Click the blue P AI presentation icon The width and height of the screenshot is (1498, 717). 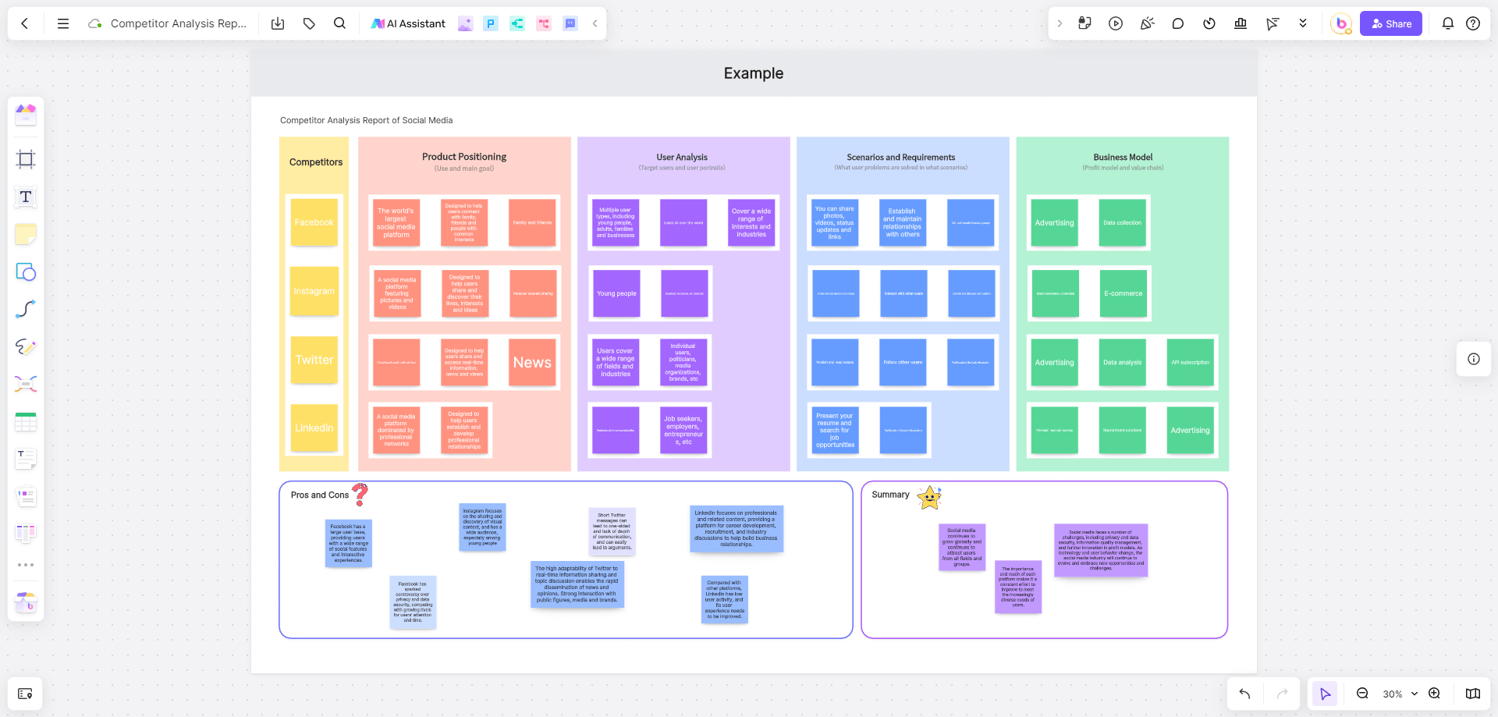[491, 23]
